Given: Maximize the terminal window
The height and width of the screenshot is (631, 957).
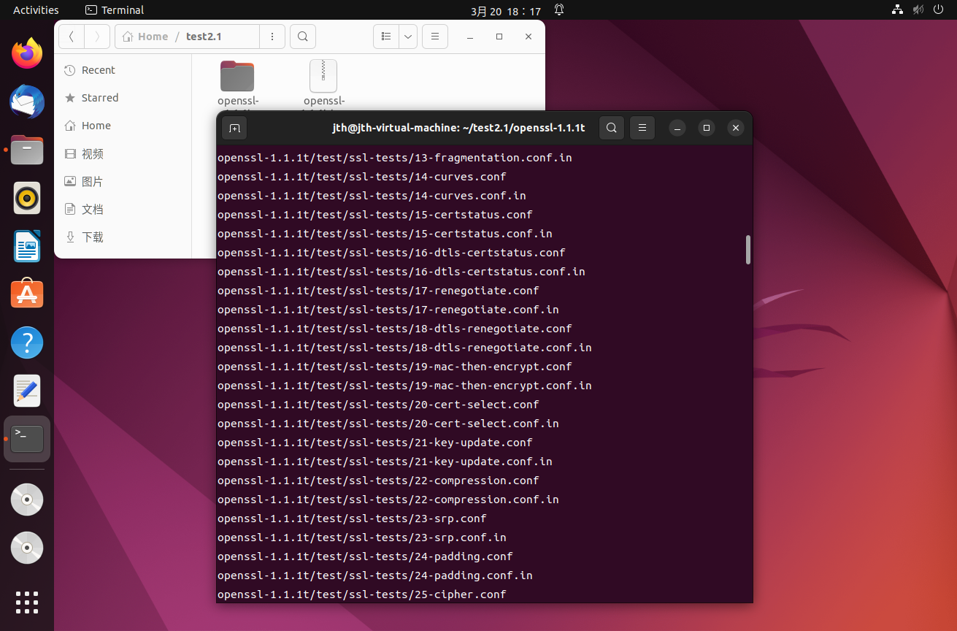Looking at the screenshot, I should point(707,128).
